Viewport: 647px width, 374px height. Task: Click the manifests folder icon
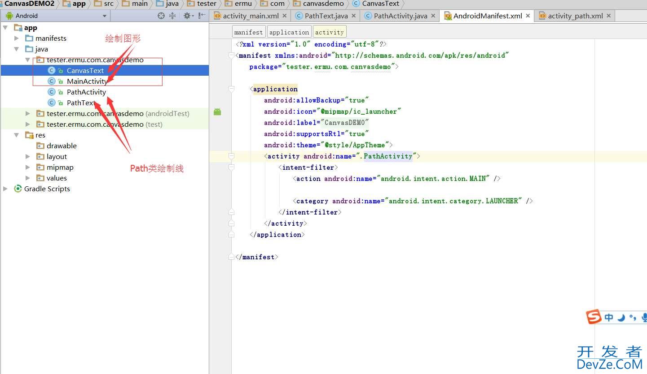[29, 38]
